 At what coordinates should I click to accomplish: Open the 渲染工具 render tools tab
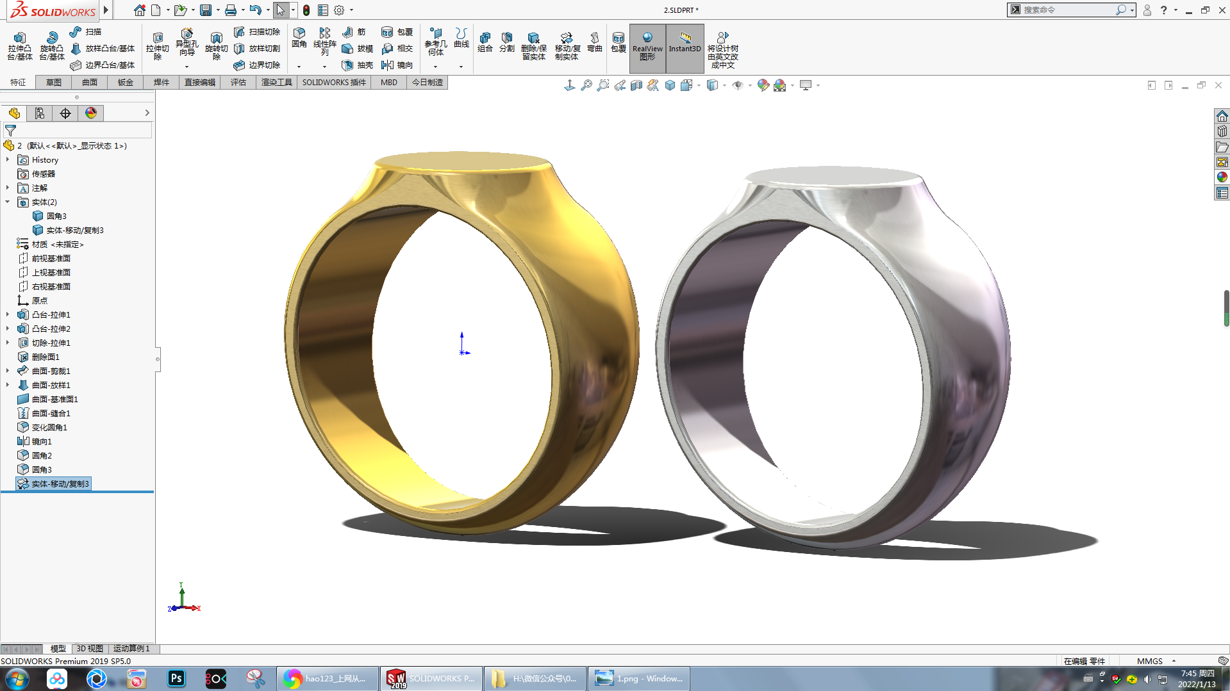(277, 82)
